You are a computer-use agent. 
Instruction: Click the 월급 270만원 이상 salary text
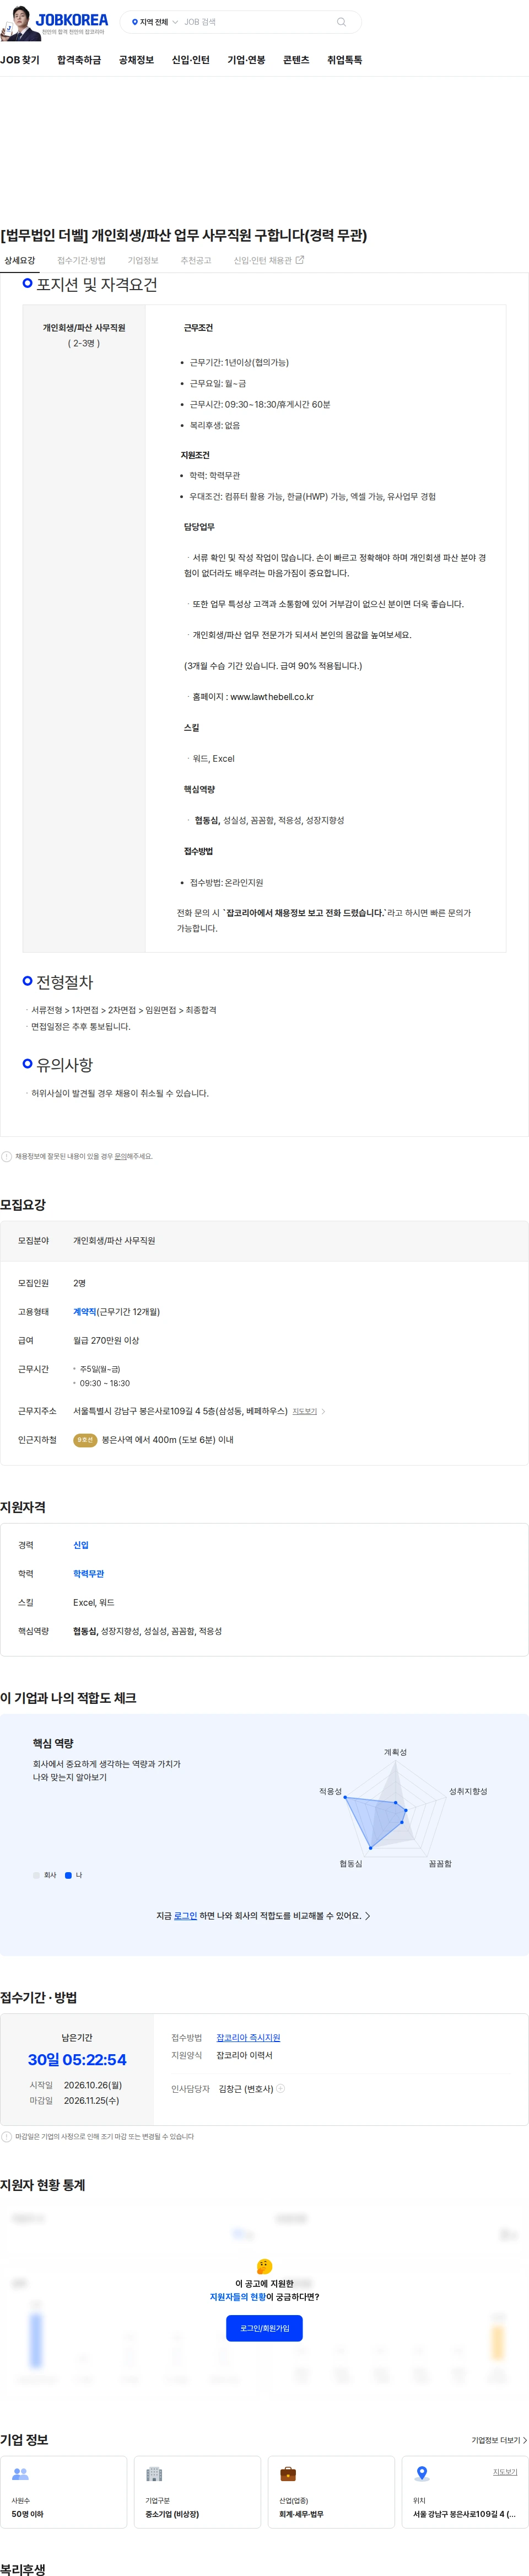click(106, 1340)
